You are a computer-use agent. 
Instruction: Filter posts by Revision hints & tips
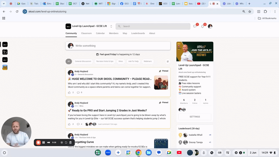tap(105, 61)
